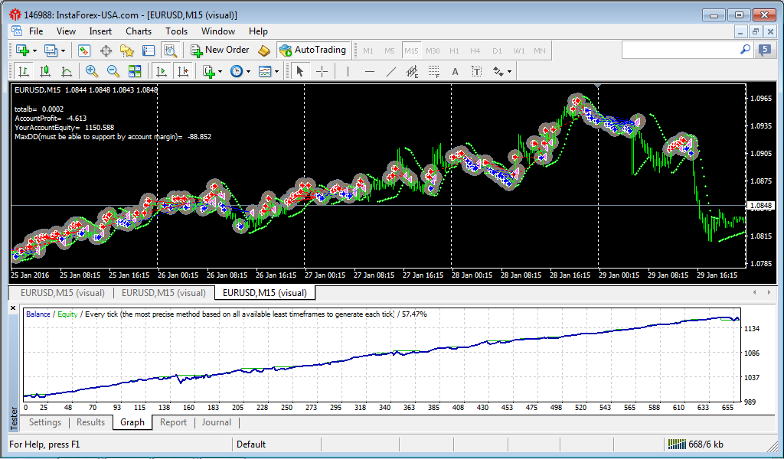
Task: Open the Navigator folder-star icon
Action: (x=127, y=50)
